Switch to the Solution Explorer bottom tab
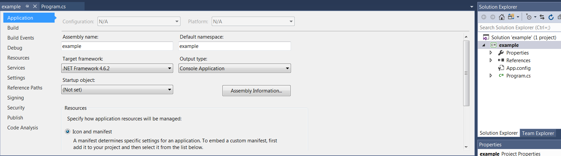This screenshot has height=156, width=561. (498, 133)
